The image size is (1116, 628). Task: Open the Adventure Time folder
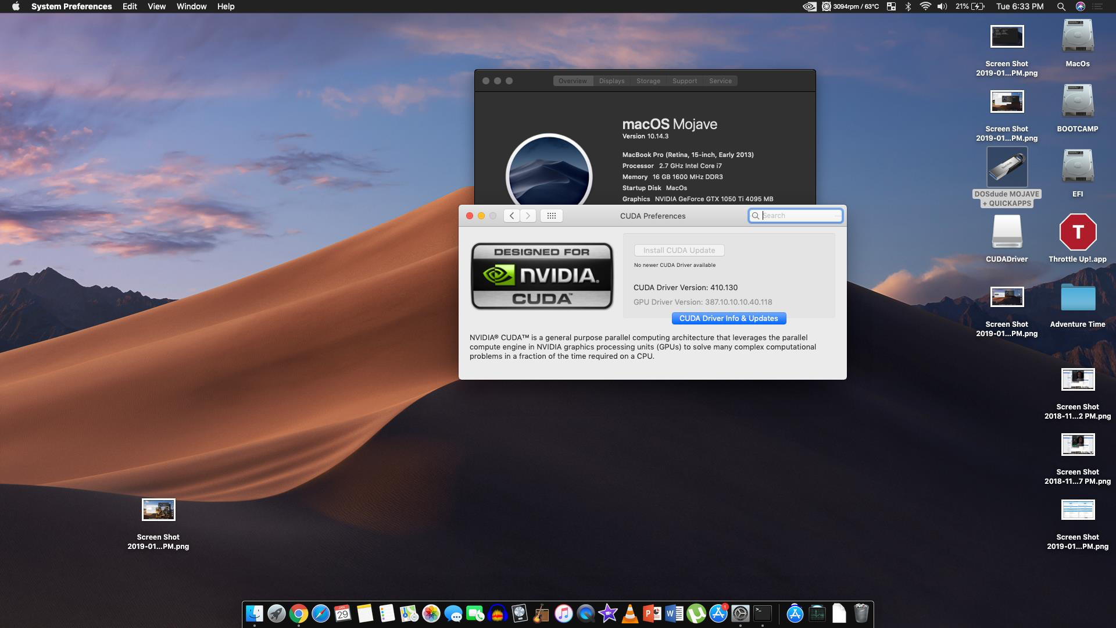[x=1077, y=297]
